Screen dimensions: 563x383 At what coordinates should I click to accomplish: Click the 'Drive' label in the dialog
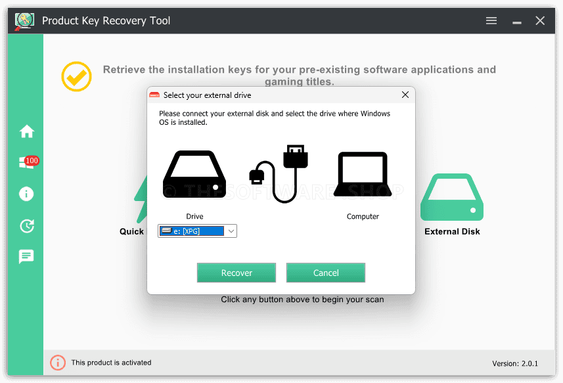194,216
